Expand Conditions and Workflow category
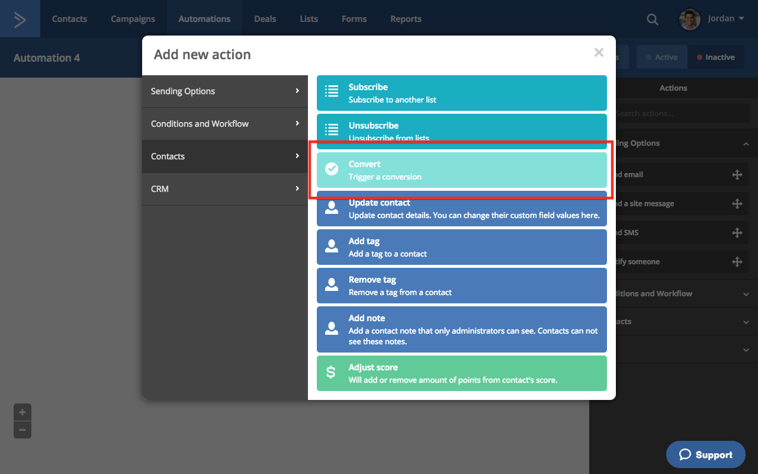 (225, 124)
